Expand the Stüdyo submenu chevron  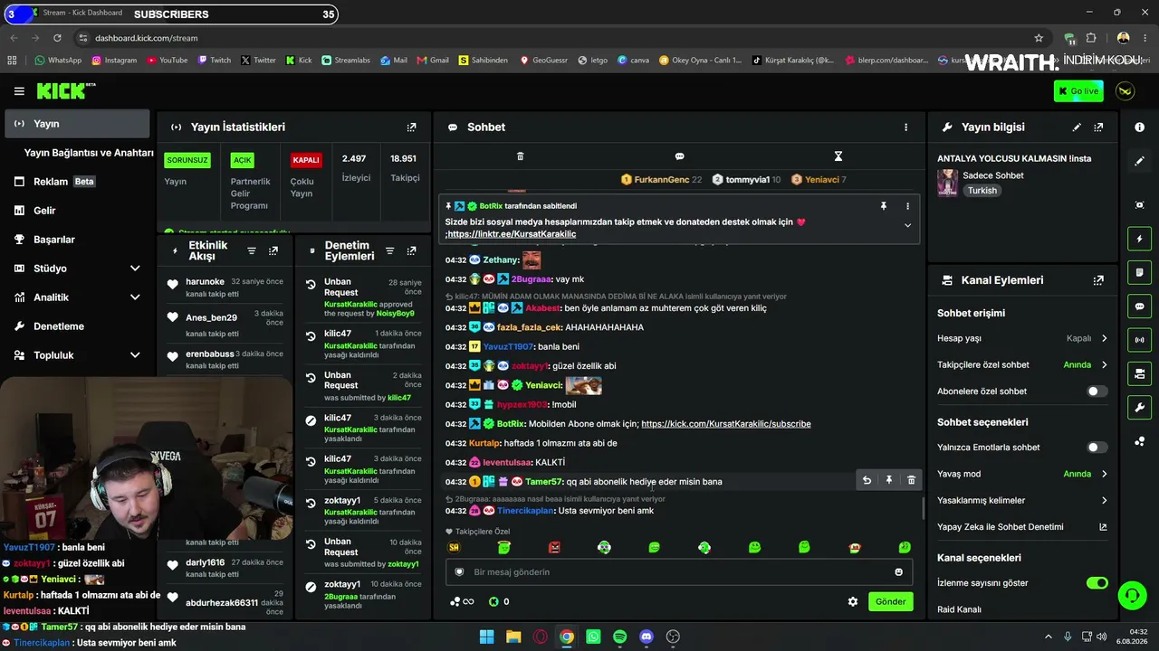[x=135, y=269]
